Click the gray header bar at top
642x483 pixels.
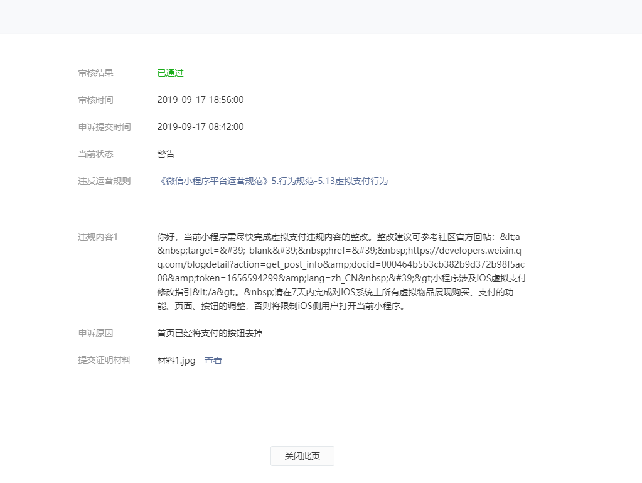click(x=321, y=16)
